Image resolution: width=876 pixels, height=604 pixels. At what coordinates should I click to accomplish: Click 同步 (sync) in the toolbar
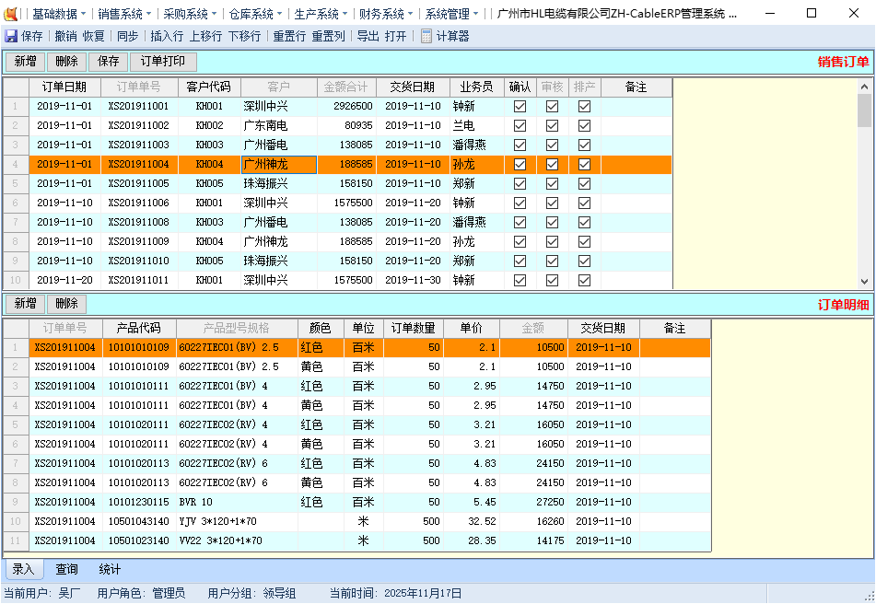coord(128,36)
